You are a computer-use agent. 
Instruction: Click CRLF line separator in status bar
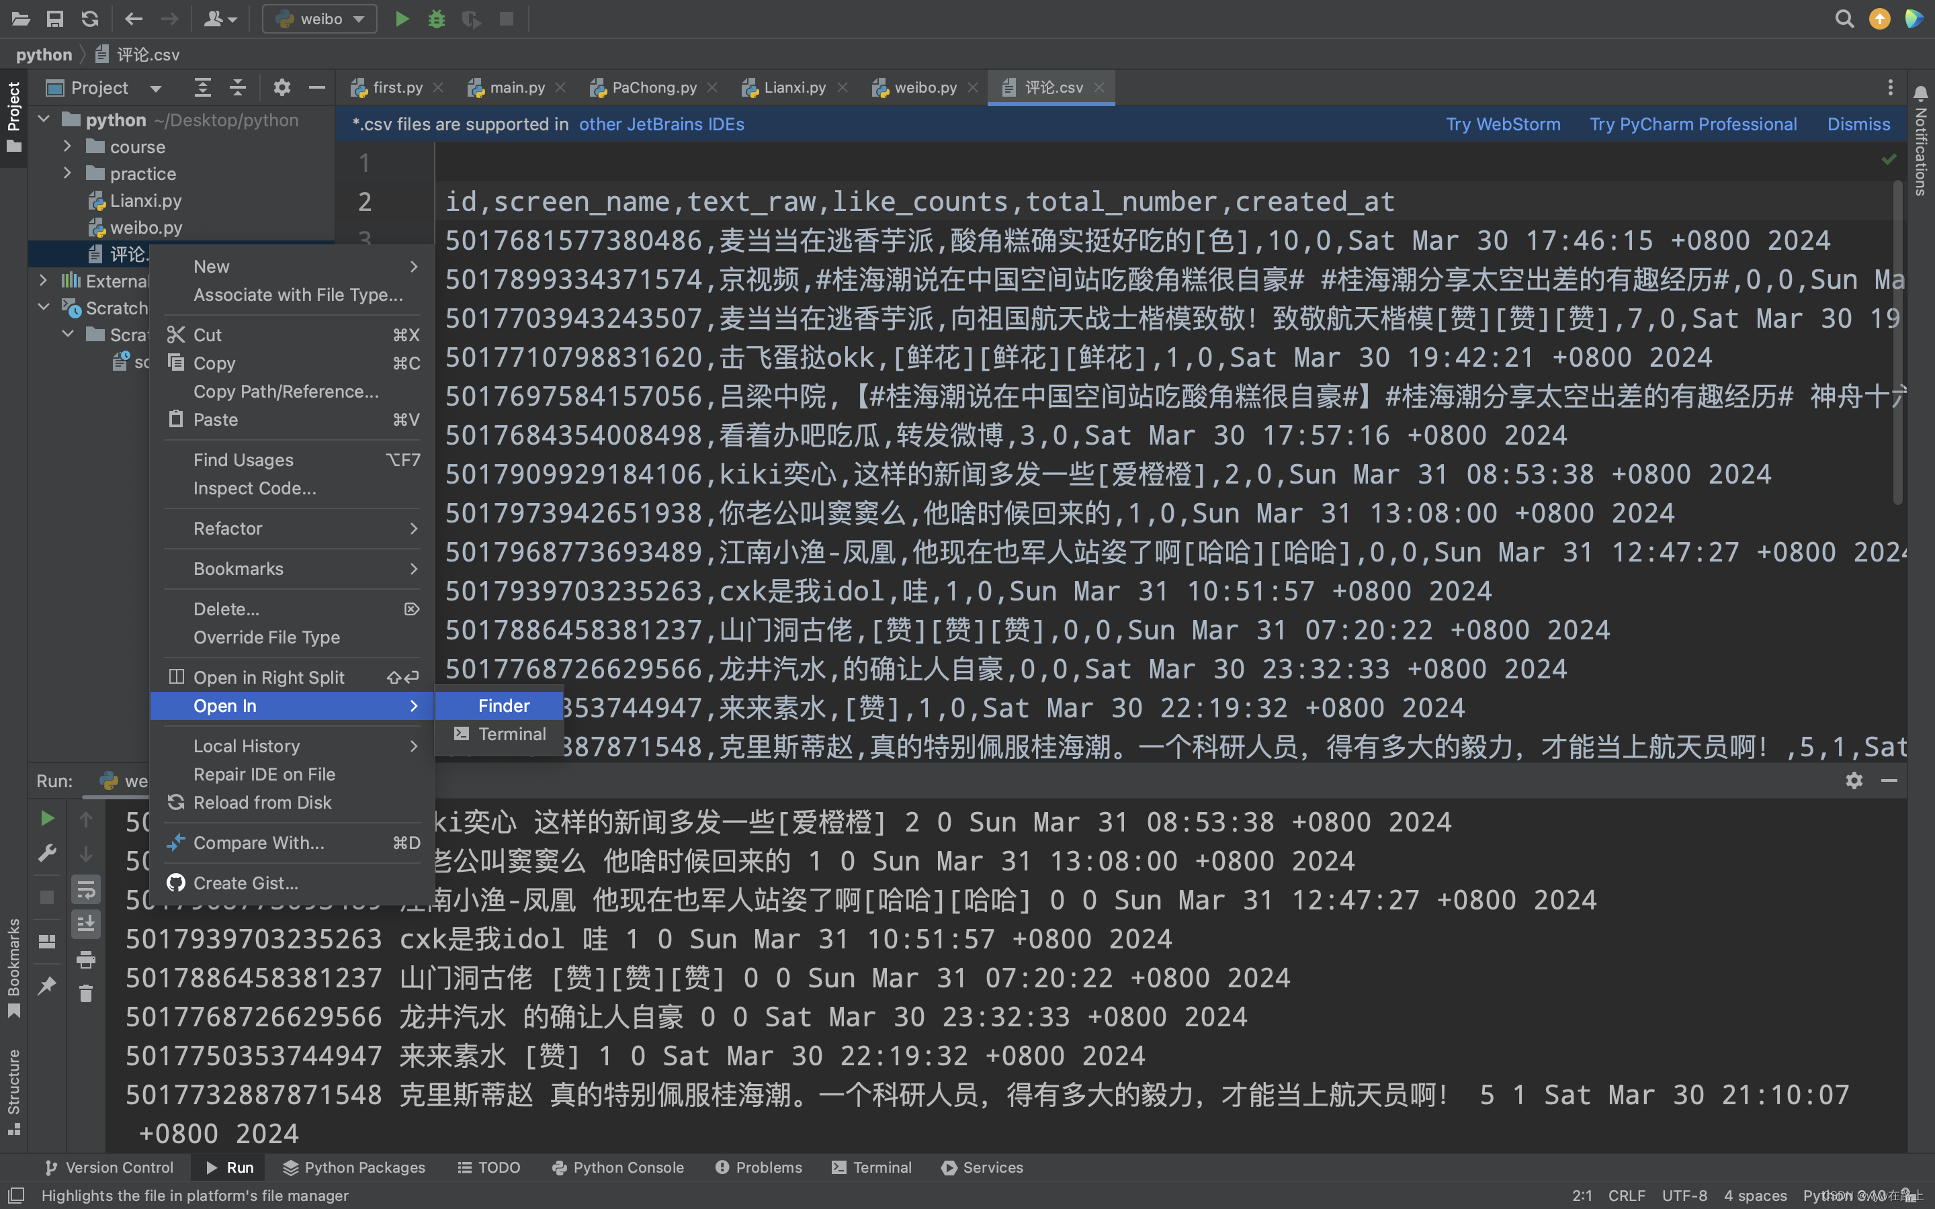click(x=1627, y=1196)
